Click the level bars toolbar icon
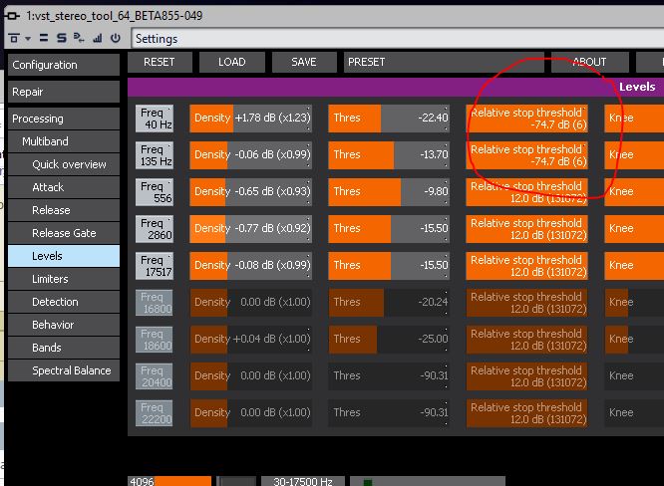The width and height of the screenshot is (664, 486). coord(98,38)
